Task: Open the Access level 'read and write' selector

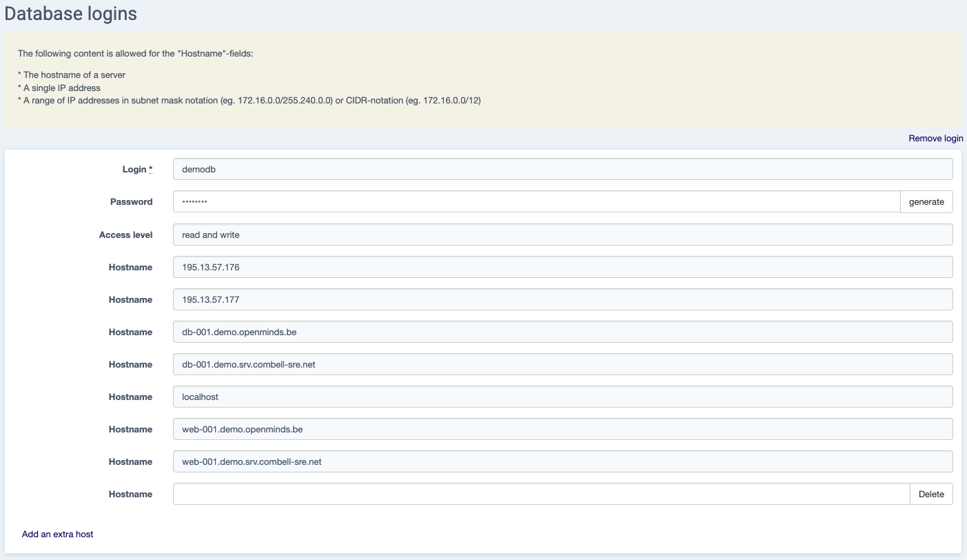Action: 562,234
